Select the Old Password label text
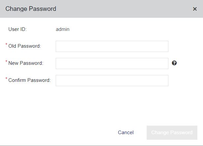 (25, 46)
